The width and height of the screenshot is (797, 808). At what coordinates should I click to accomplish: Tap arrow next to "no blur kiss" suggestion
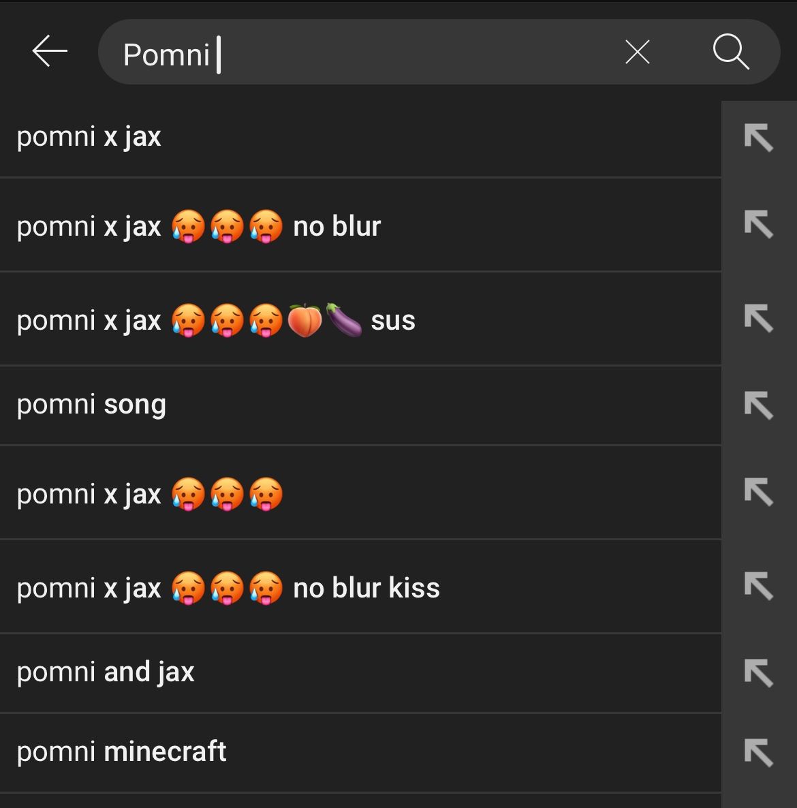(x=758, y=587)
